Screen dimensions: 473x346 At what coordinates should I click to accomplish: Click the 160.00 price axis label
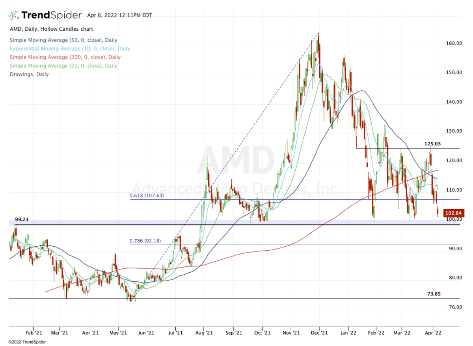(x=454, y=43)
